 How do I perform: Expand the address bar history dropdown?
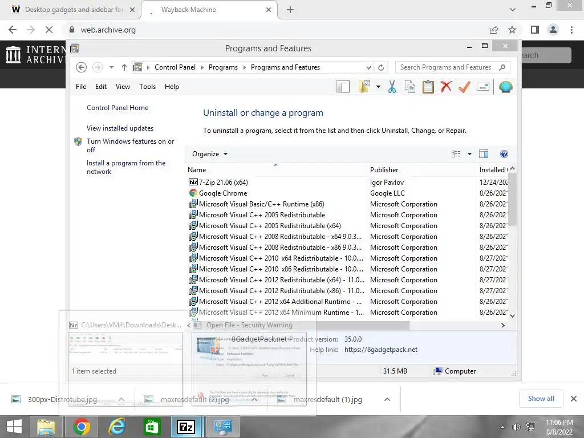tap(368, 67)
